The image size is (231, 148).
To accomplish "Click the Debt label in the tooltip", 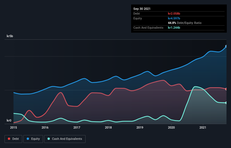I will pos(136,14).
